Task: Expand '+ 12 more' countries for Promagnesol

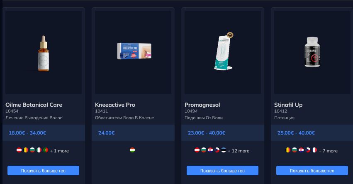Action: click(x=239, y=151)
